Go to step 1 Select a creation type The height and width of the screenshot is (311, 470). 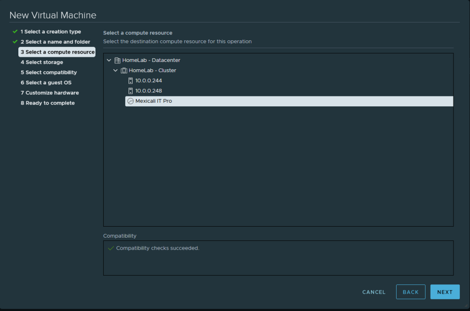pos(50,32)
